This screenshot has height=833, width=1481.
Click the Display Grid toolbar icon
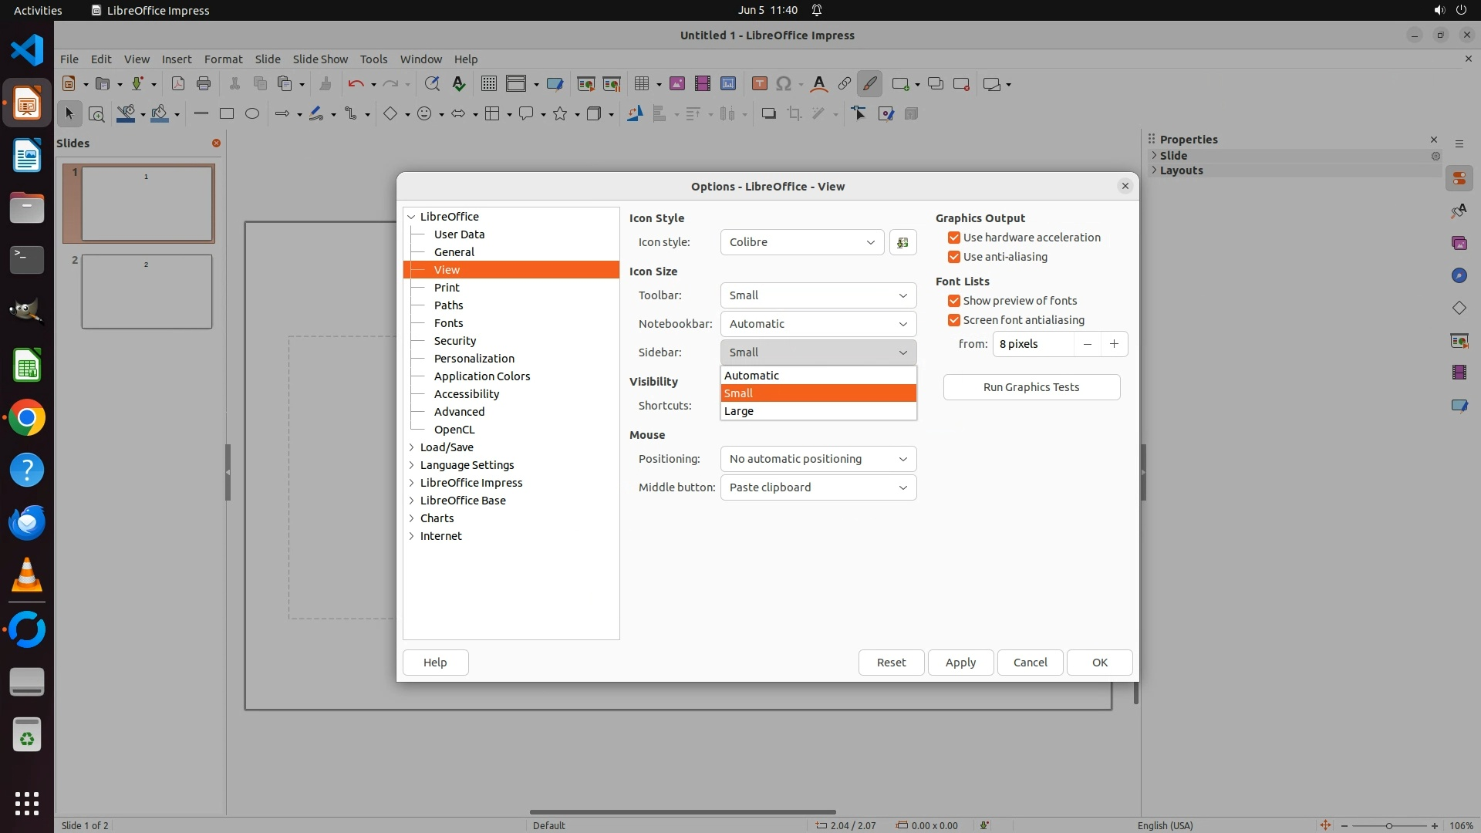pos(488,84)
